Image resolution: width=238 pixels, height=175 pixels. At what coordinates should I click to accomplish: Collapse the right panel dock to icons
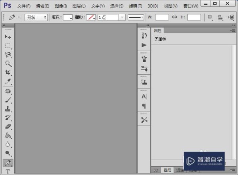point(234,25)
